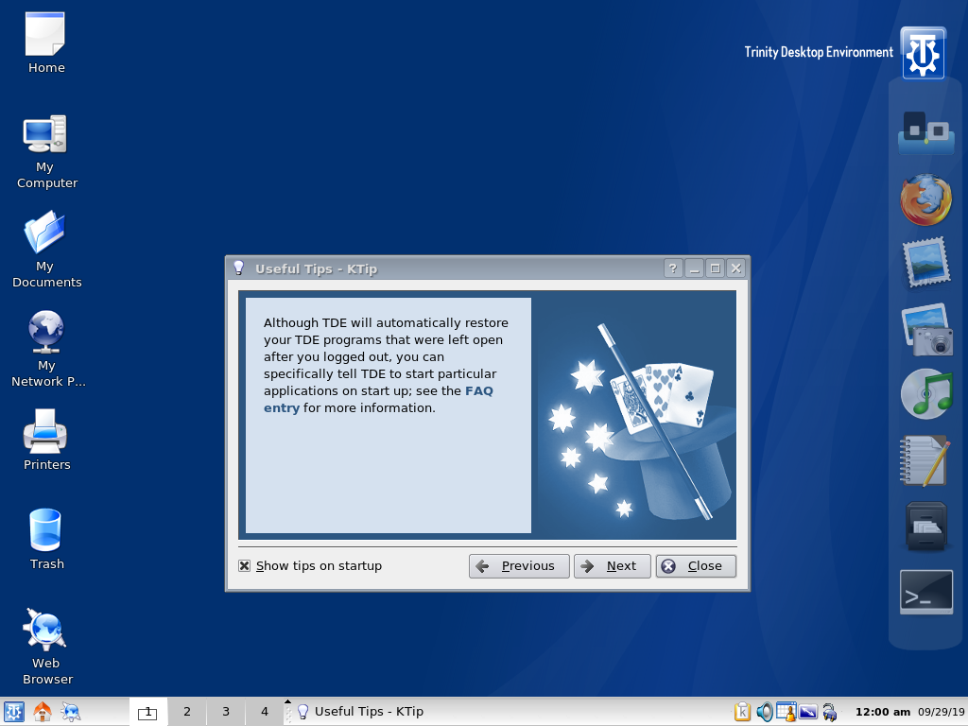Click the What's This help button in title bar
The image size is (968, 726).
pyautogui.click(x=673, y=268)
